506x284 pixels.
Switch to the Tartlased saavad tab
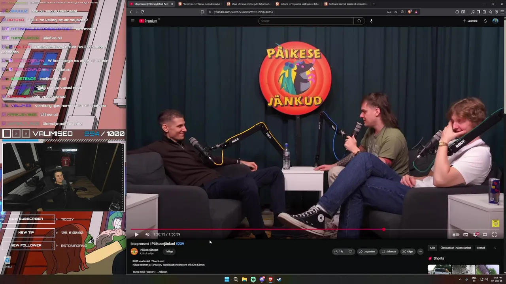tap(345, 4)
